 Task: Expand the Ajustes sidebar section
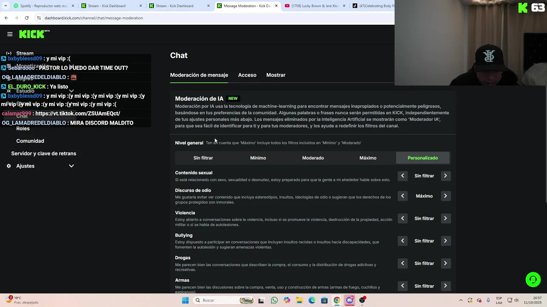click(71, 166)
